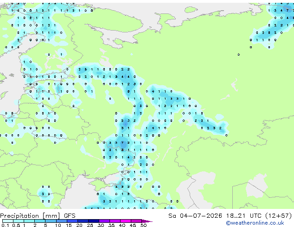Choose the 15–20 mm blue legend swatch
Screen dimensions: 294x227
click(72, 221)
